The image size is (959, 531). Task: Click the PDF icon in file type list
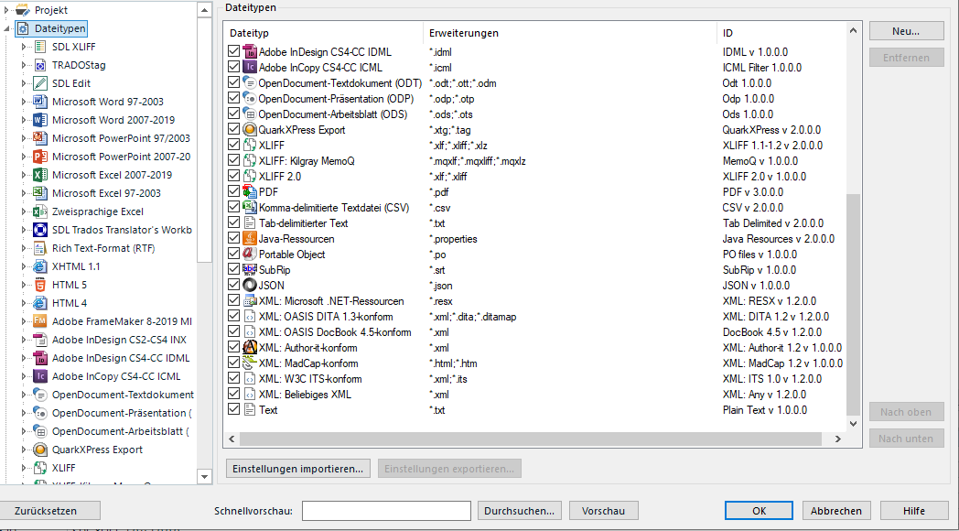click(250, 192)
